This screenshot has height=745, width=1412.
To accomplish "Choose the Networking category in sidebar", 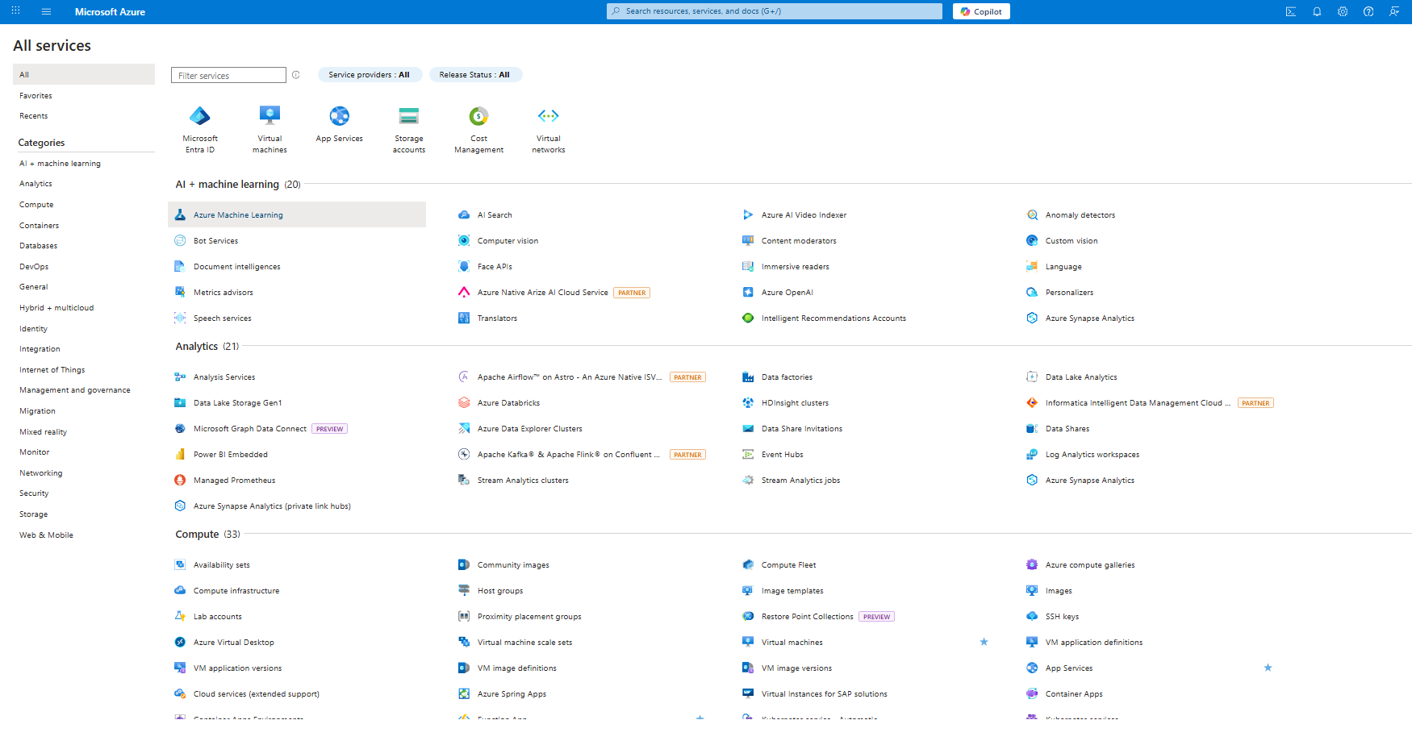I will [40, 473].
